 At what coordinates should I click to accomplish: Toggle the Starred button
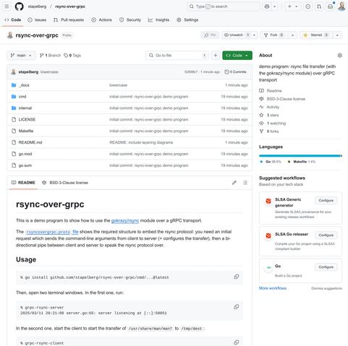(x=316, y=35)
